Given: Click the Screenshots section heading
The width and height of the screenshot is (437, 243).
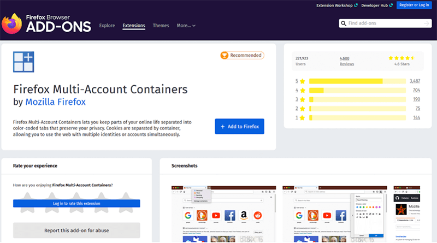Looking at the screenshot, I should pos(185,166).
